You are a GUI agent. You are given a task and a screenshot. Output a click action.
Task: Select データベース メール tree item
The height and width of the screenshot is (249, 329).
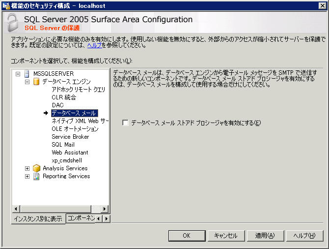pos(75,113)
